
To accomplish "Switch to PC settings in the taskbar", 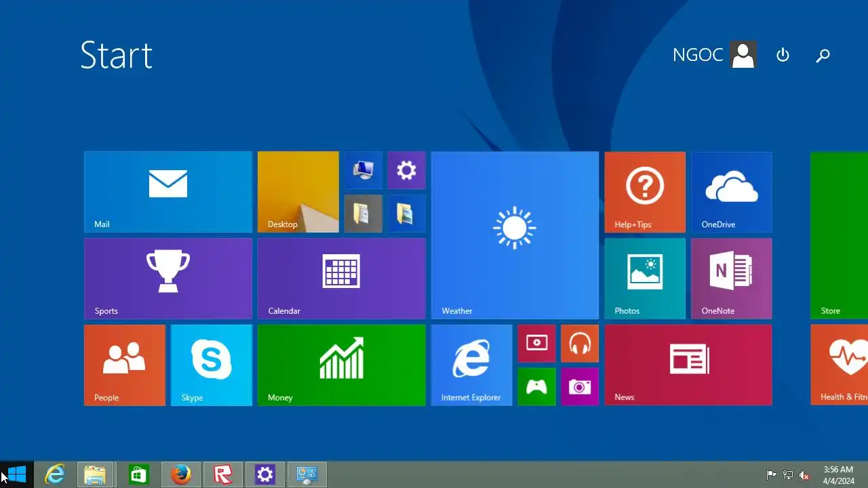I will point(264,474).
